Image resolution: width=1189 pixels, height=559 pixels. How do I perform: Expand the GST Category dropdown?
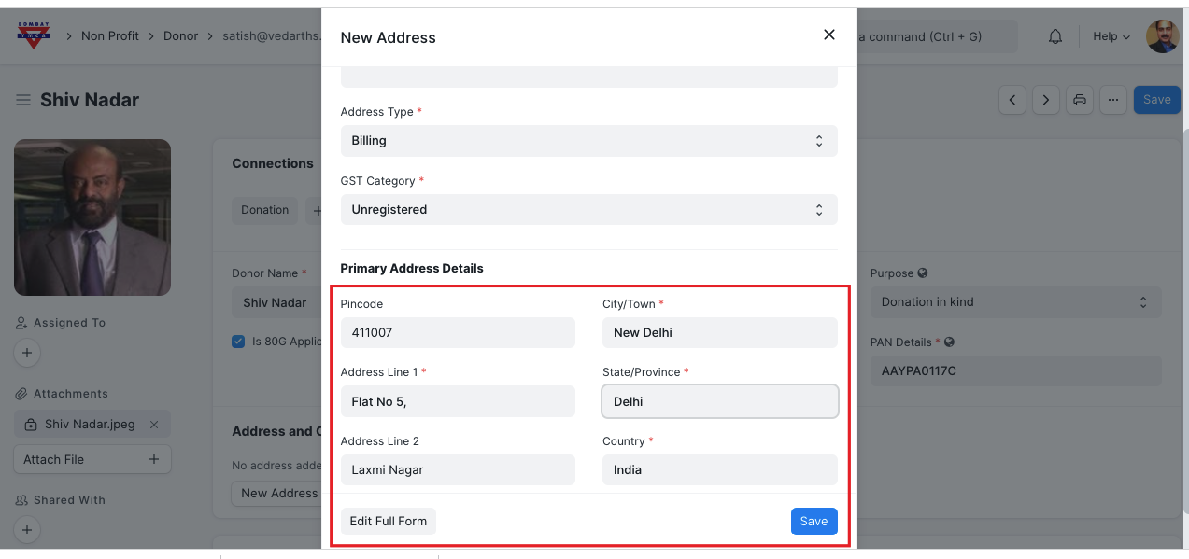click(588, 210)
